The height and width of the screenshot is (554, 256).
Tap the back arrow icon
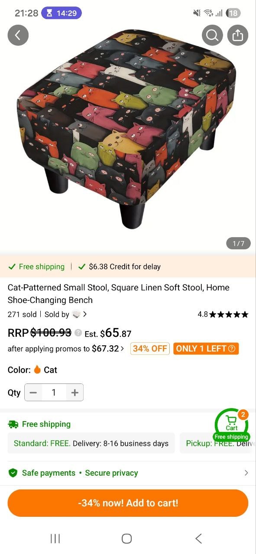pyautogui.click(x=18, y=35)
